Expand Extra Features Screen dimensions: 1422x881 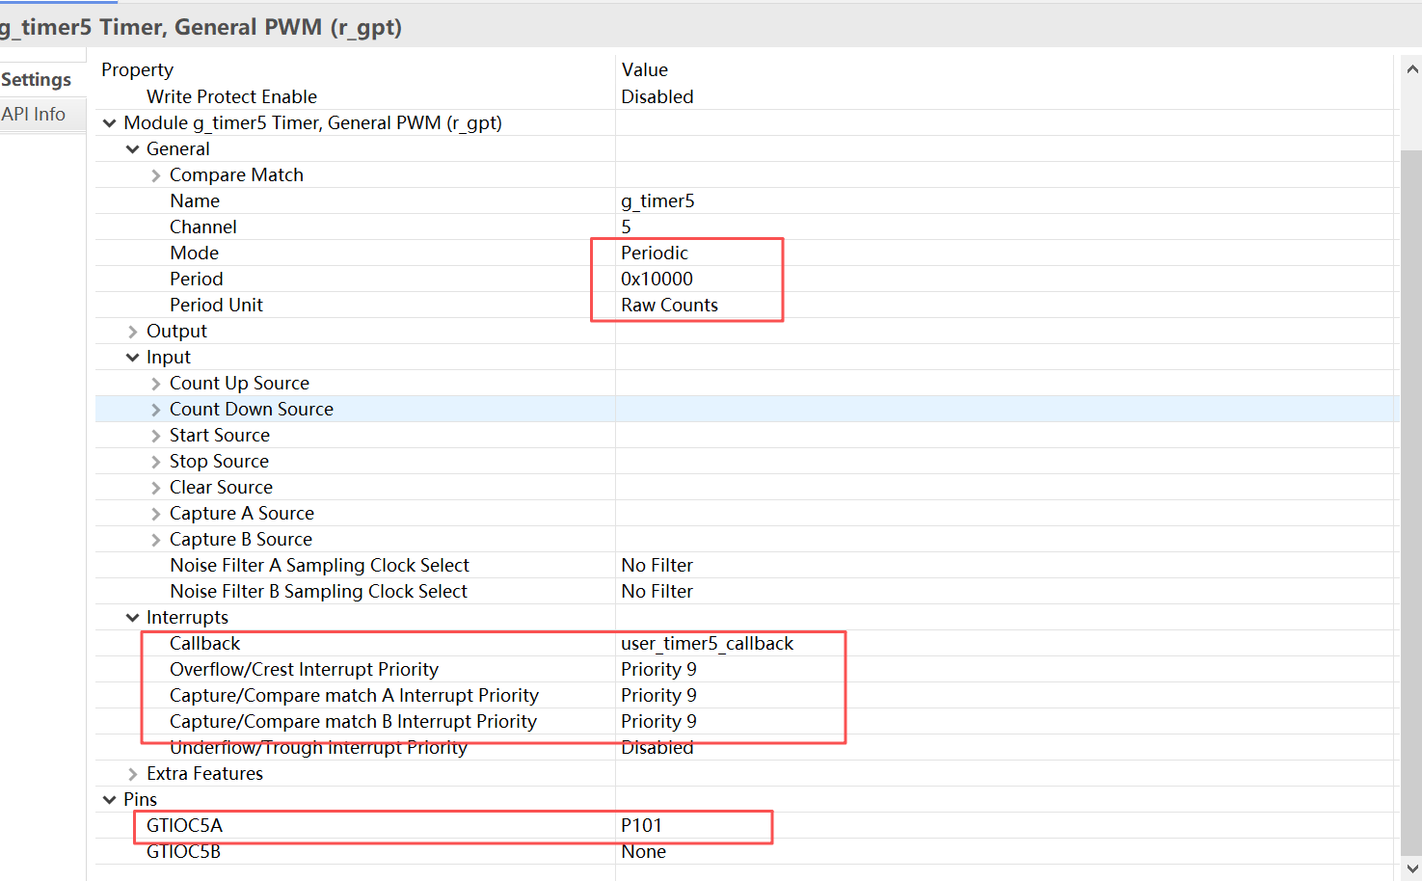pos(132,774)
